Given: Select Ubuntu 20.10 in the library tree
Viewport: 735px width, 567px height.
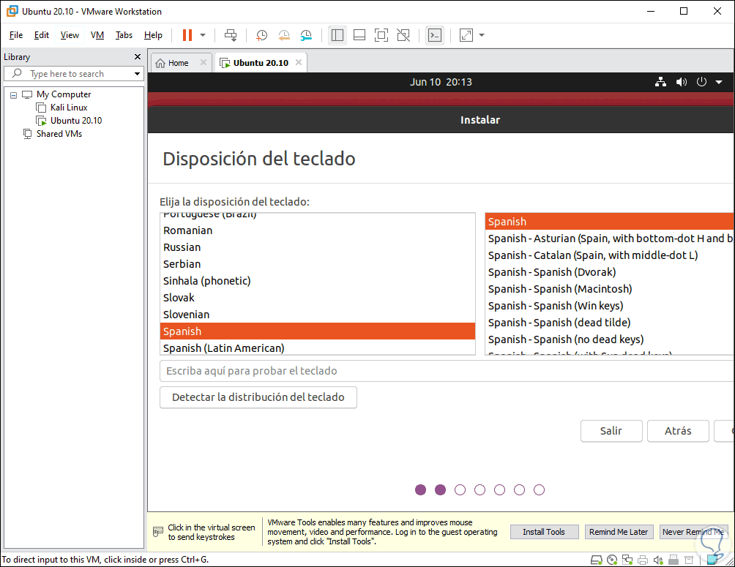Looking at the screenshot, I should tap(76, 121).
